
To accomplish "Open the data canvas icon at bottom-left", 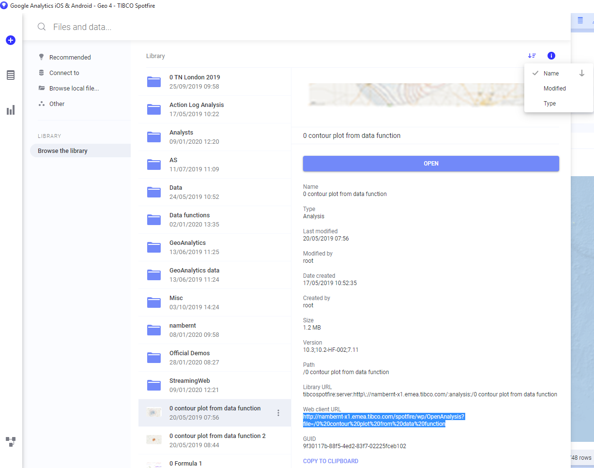I will 11,441.
